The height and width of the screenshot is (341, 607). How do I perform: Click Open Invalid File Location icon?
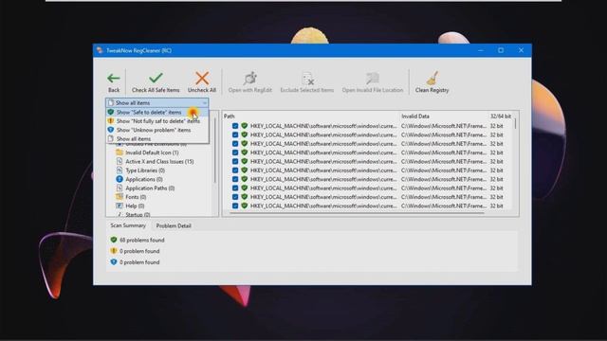[x=373, y=79]
